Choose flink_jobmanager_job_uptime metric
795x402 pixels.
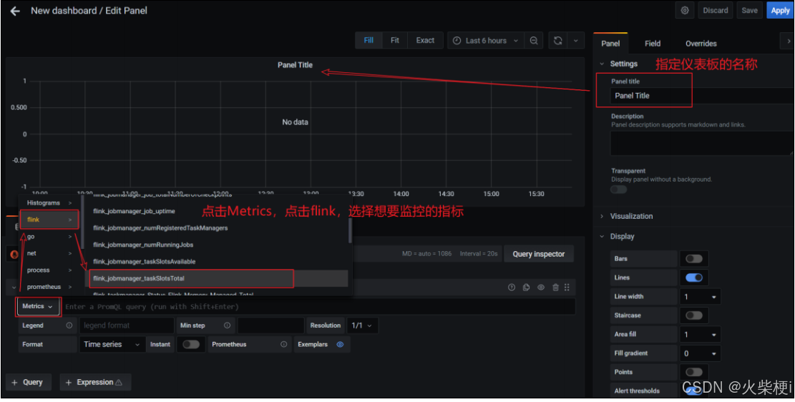[x=218, y=211]
